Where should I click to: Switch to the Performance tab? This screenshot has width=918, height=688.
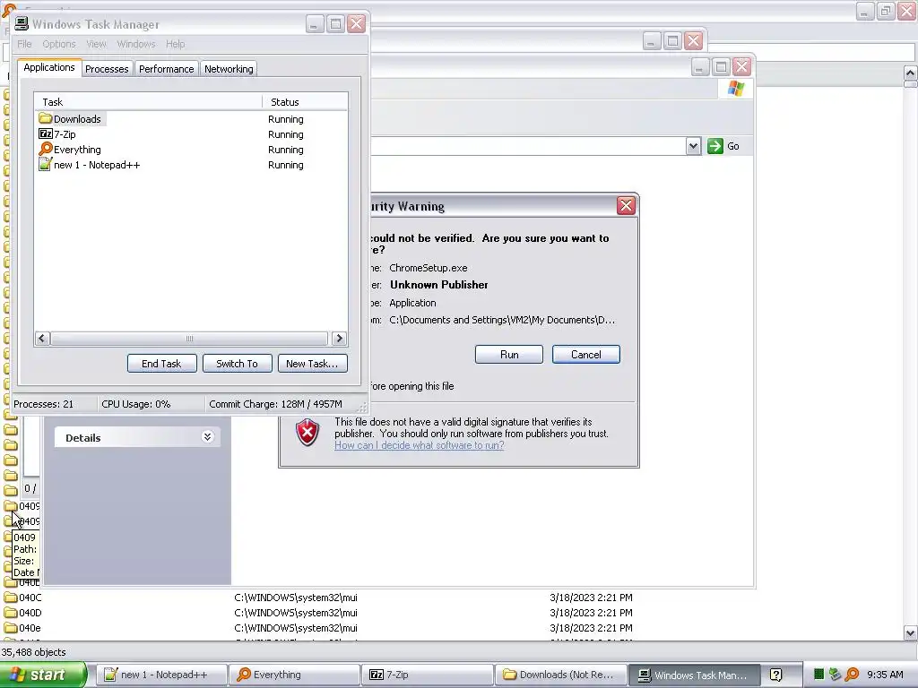click(x=166, y=68)
